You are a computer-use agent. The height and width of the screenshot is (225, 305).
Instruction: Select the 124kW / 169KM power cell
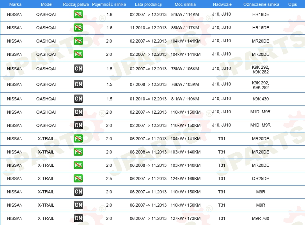[185, 179]
